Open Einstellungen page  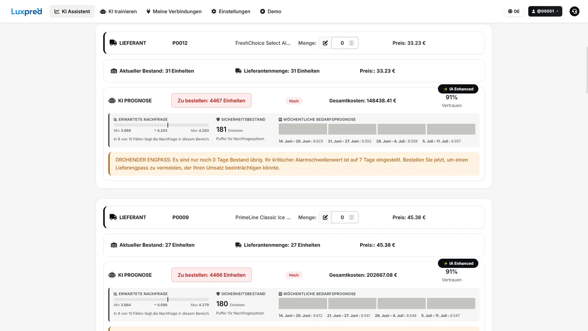pyautogui.click(x=231, y=11)
